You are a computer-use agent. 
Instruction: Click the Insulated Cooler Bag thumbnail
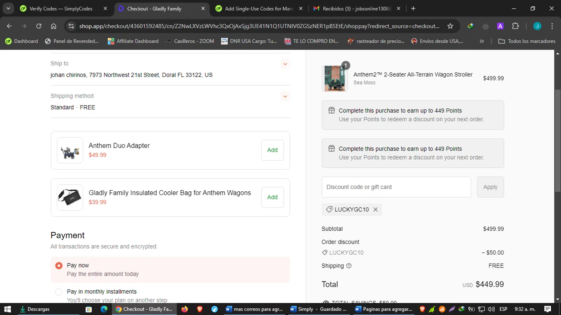(70, 198)
